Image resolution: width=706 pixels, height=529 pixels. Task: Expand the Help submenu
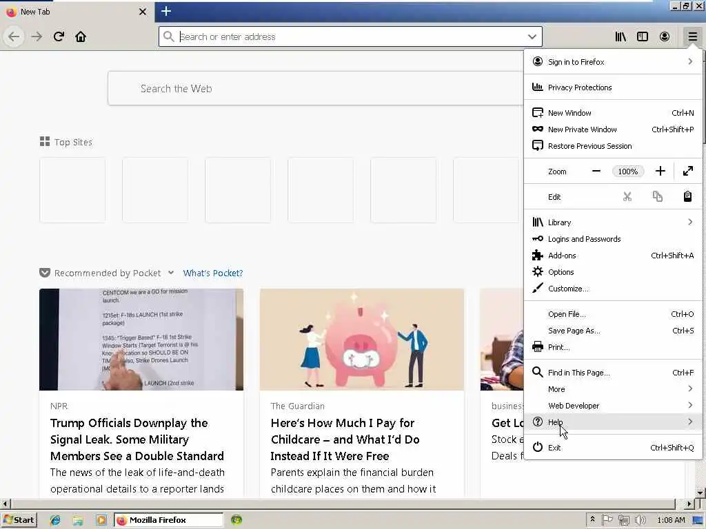[x=613, y=422]
